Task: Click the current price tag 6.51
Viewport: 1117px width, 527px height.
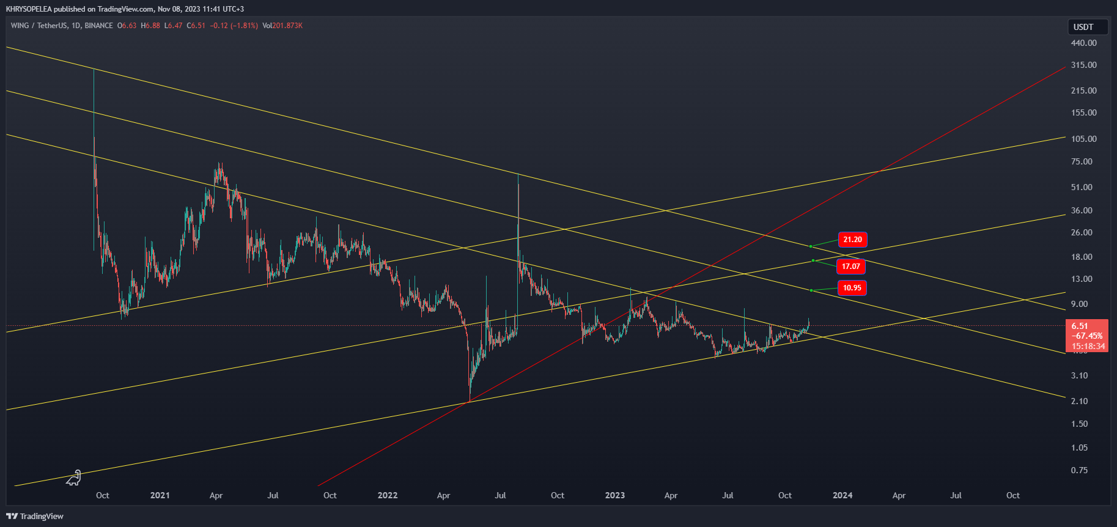Action: pyautogui.click(x=1086, y=336)
